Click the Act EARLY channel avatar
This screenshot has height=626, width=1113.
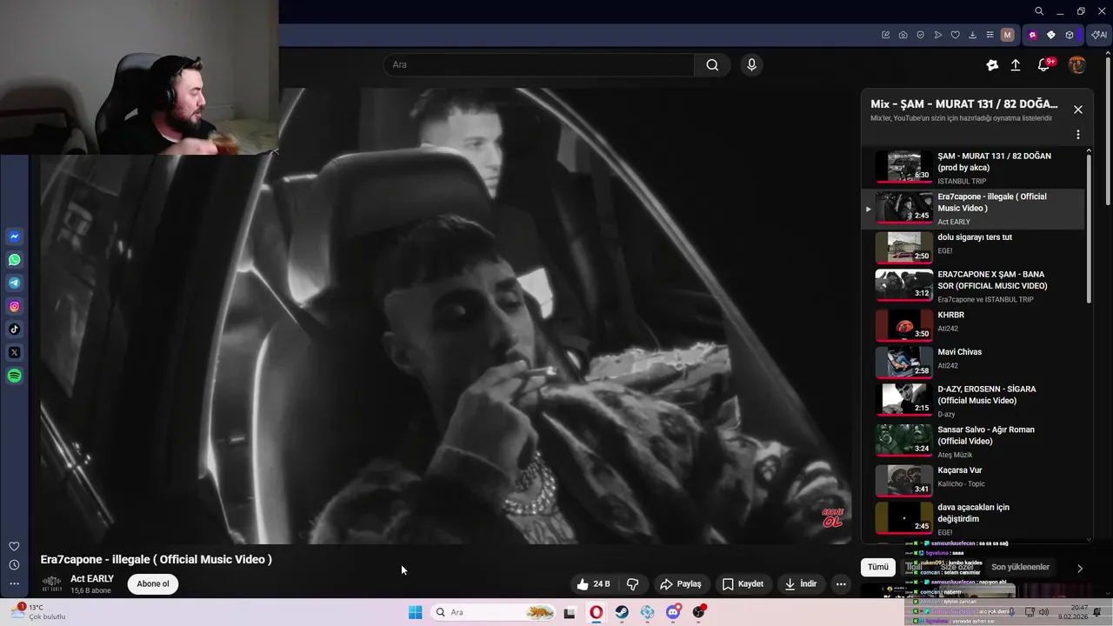coord(52,584)
